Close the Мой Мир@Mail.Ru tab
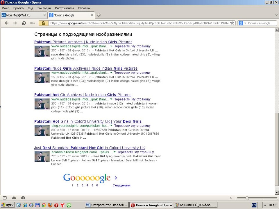The width and height of the screenshot is (279, 209). (x=44, y=15)
